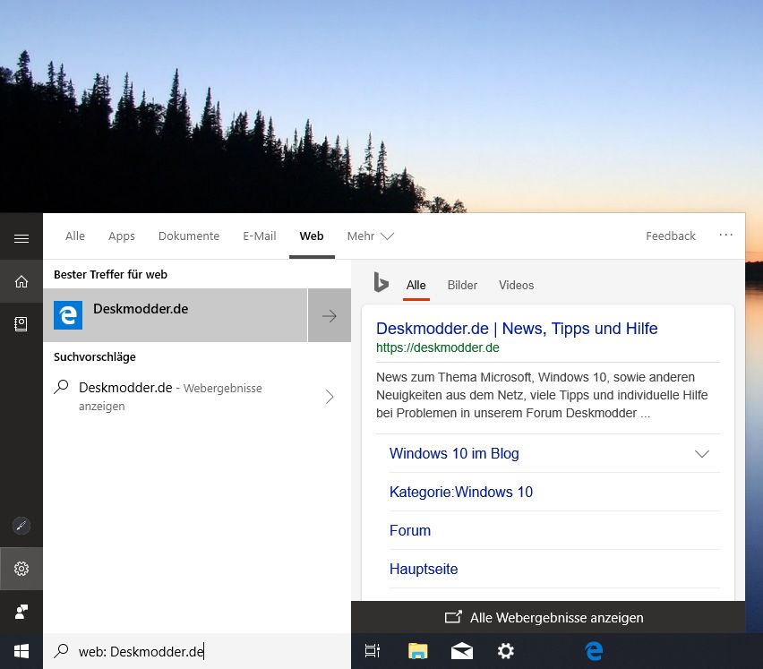Image resolution: width=763 pixels, height=669 pixels.
Task: Switch to the Apps filter tab
Action: coord(122,236)
